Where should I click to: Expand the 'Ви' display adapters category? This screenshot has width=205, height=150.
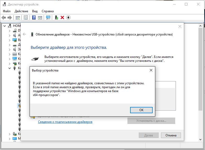pyautogui.click(x=9, y=40)
